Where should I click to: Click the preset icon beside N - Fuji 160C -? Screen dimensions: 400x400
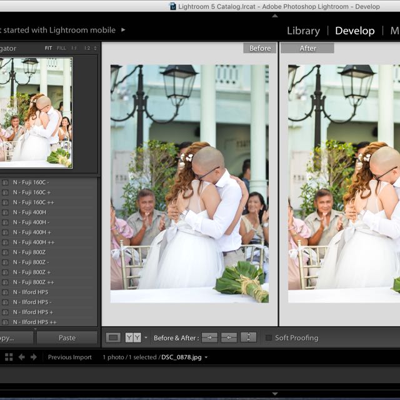coord(5,182)
